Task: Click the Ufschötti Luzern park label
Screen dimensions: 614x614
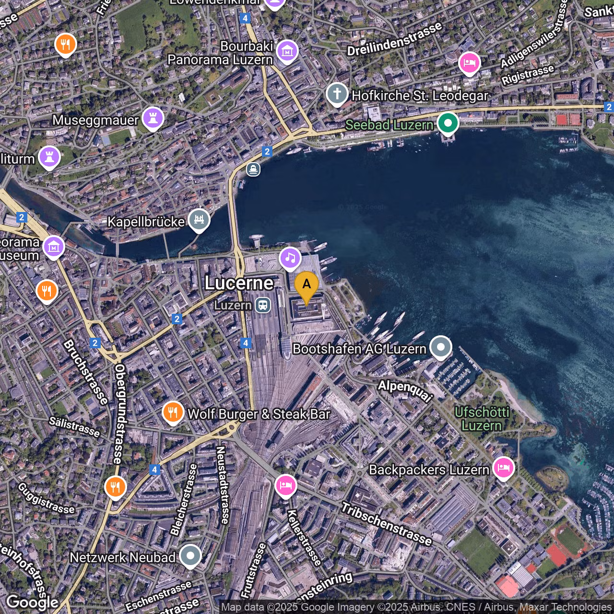Action: point(482,419)
